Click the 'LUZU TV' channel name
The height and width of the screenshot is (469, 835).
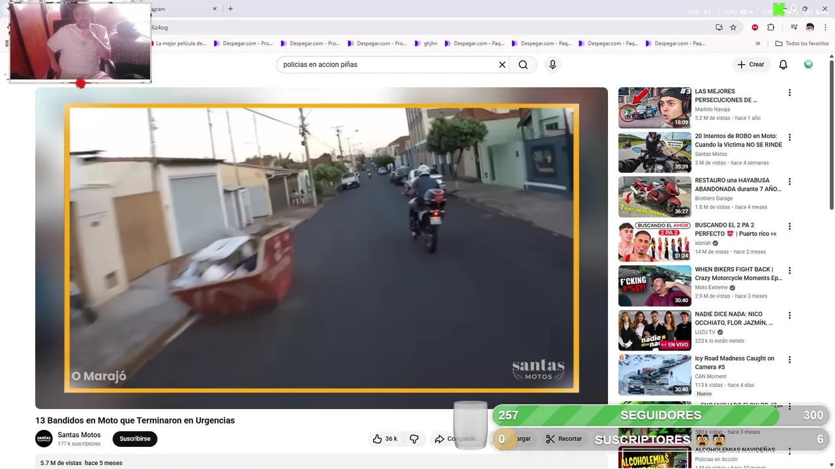coord(705,332)
